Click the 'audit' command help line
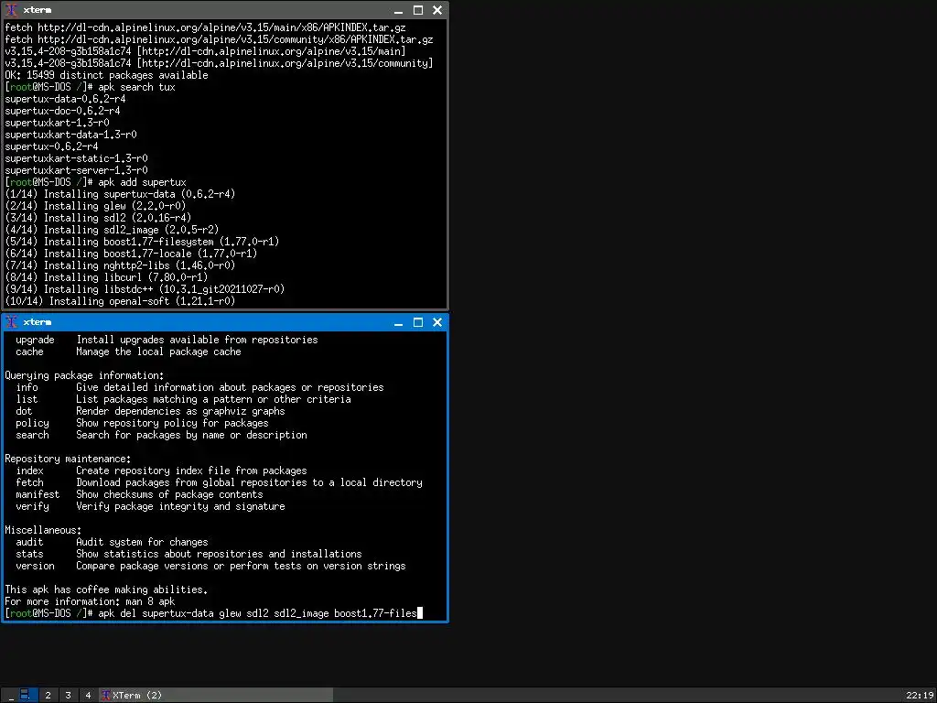Screen dimensions: 937x703 pos(112,542)
